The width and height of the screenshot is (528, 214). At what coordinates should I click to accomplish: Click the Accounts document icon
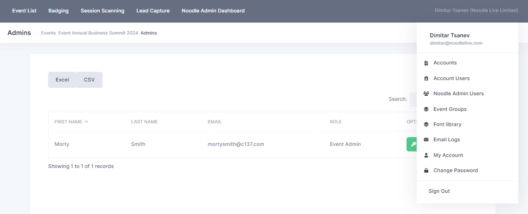(426, 63)
